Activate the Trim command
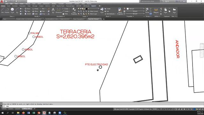Screen dimensions: 204x115 click(42, 9)
